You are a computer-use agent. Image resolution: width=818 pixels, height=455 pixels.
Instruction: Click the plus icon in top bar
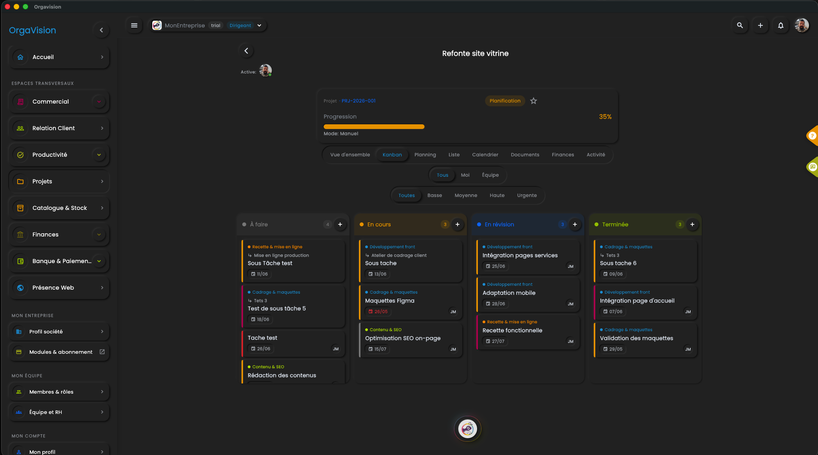[760, 25]
